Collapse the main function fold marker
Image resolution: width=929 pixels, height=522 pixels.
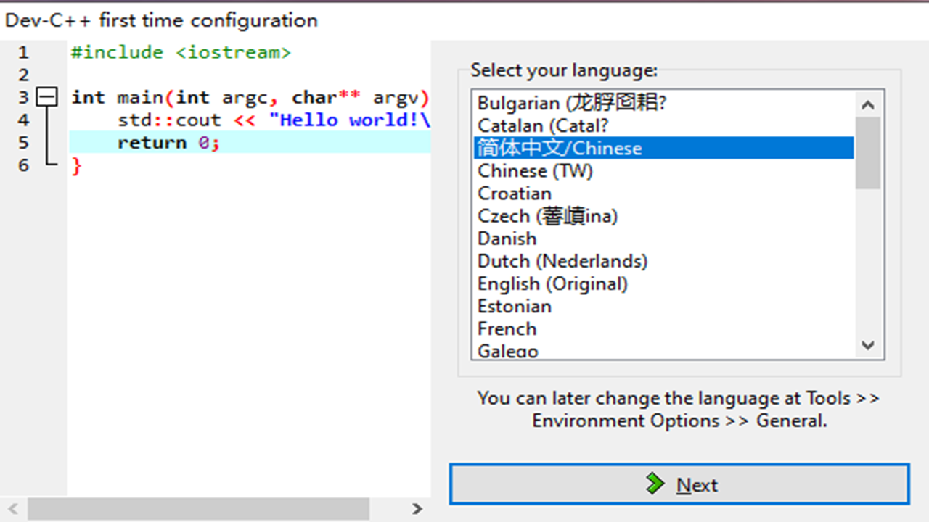46,97
